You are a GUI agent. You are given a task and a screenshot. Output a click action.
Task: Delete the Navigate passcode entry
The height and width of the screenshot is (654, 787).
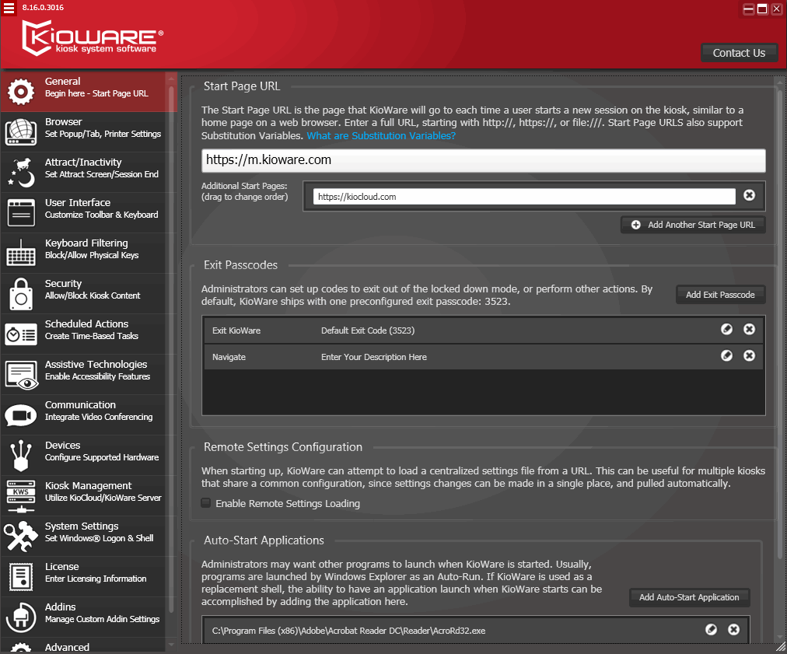(x=750, y=356)
